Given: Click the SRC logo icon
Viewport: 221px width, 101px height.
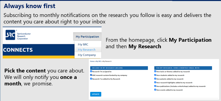Looking at the screenshot, I should [x=10, y=35].
